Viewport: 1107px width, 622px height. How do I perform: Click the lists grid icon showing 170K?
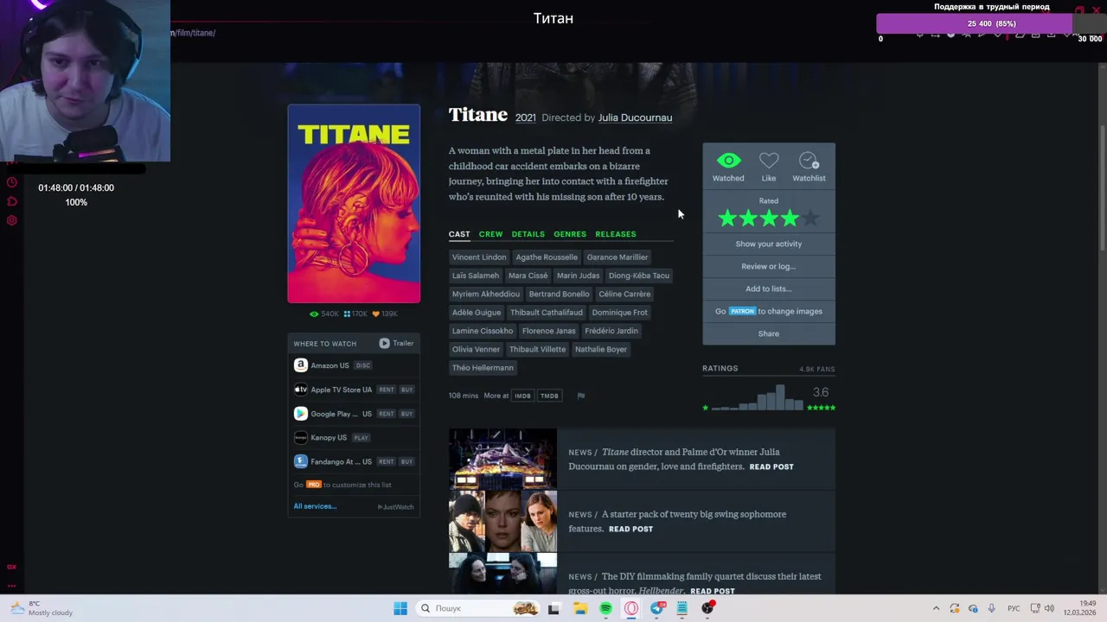tap(355, 314)
